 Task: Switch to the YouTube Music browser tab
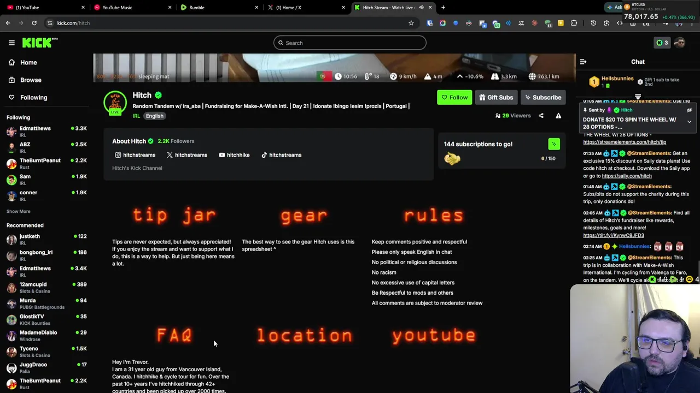point(131,8)
